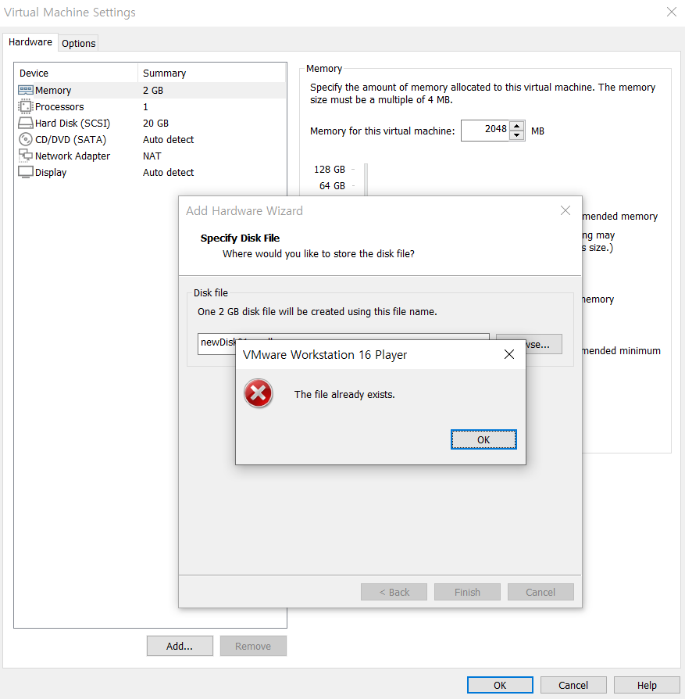Click the NAT summary value
Image resolution: width=685 pixels, height=699 pixels.
click(152, 156)
